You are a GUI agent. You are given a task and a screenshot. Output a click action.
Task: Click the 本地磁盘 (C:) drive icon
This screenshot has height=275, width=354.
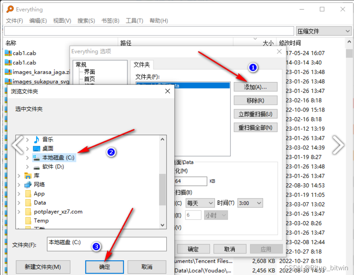[37, 157]
